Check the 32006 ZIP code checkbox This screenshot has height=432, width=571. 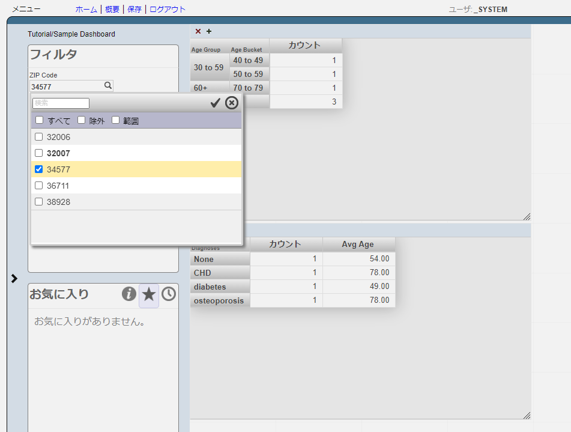(x=39, y=137)
